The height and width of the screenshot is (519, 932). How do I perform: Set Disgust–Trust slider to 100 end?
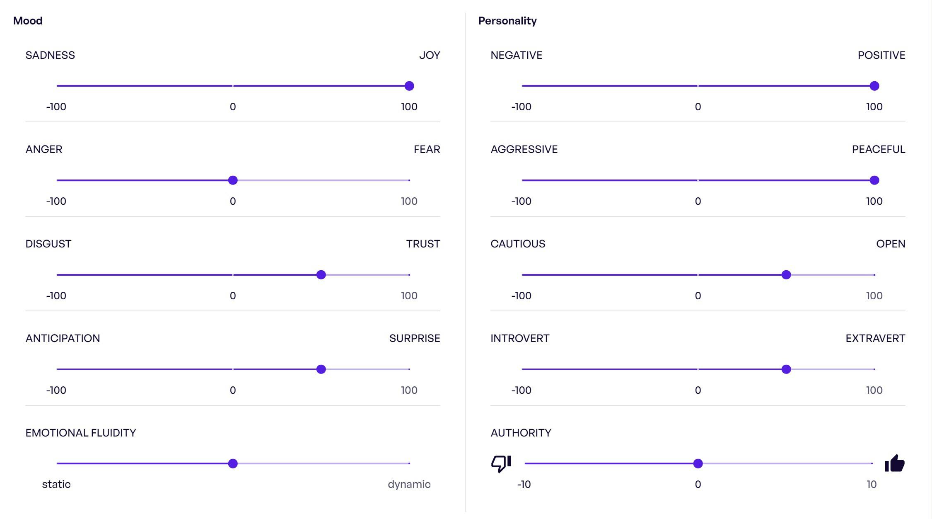(409, 275)
